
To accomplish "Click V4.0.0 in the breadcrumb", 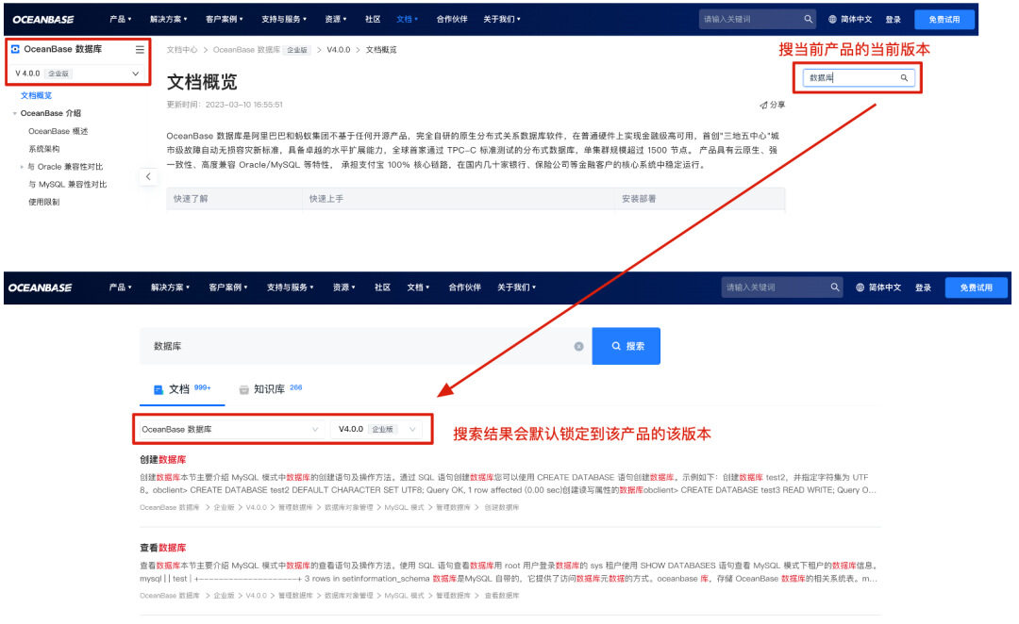I will [339, 50].
